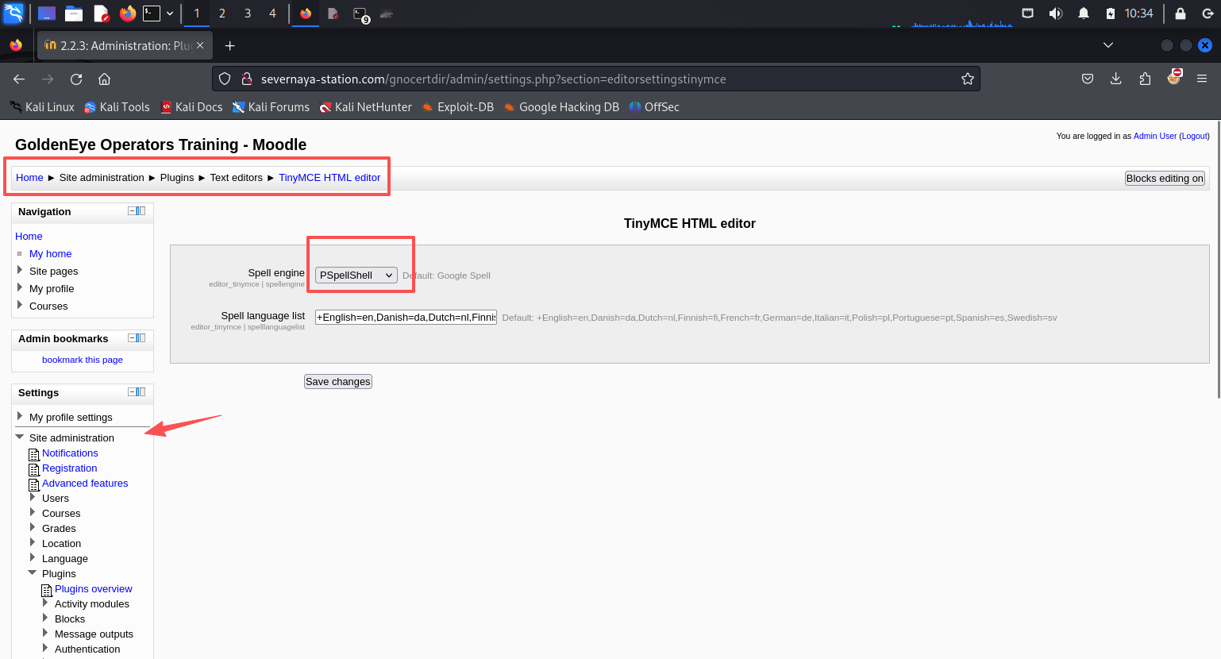This screenshot has width=1221, height=659.
Task: Launch the text editor icon in panel
Action: click(x=101, y=13)
